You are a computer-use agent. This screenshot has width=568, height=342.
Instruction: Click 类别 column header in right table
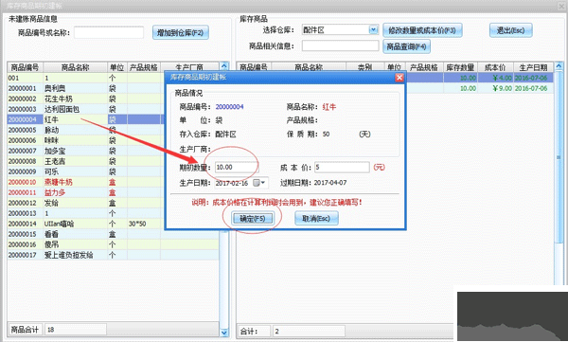(x=365, y=67)
